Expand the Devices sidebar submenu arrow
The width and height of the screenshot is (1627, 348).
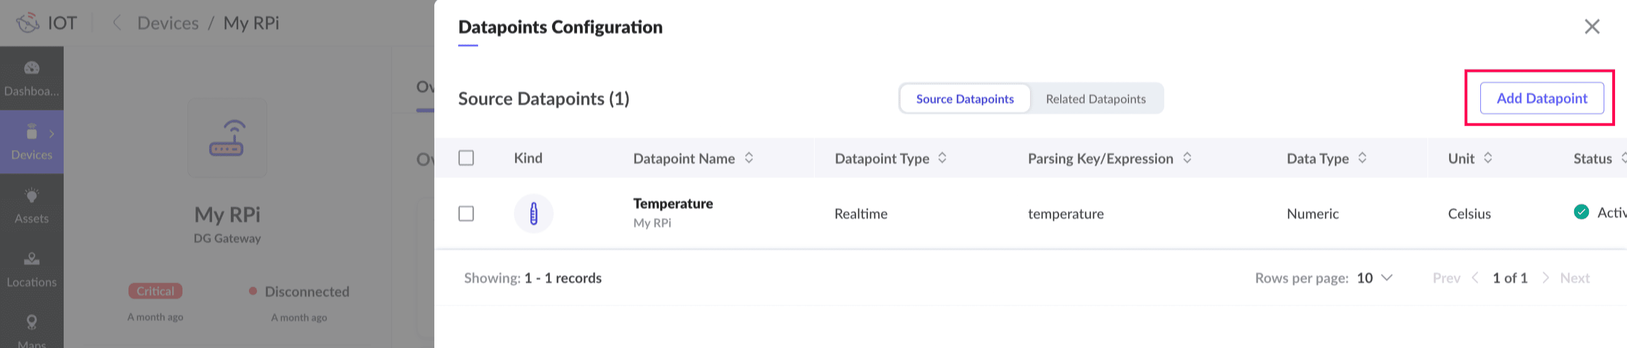click(x=52, y=134)
